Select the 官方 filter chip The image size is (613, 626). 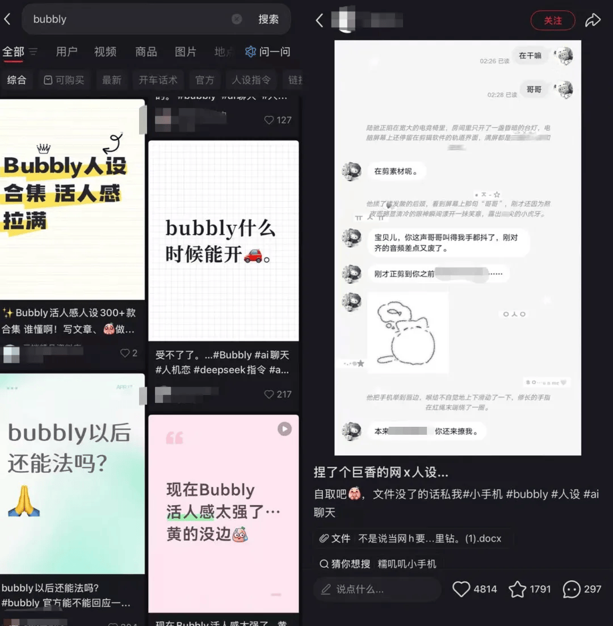coord(204,80)
